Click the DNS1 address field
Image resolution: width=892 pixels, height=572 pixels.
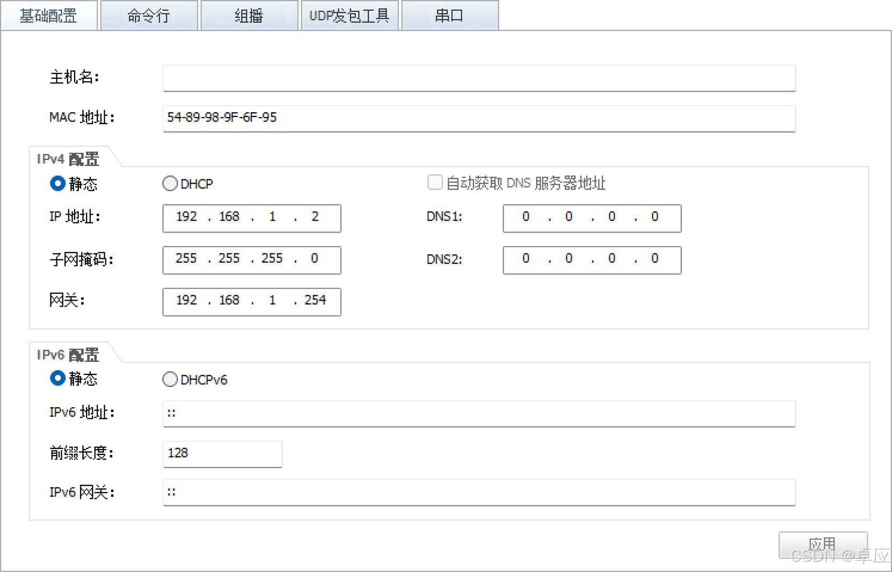(x=592, y=218)
